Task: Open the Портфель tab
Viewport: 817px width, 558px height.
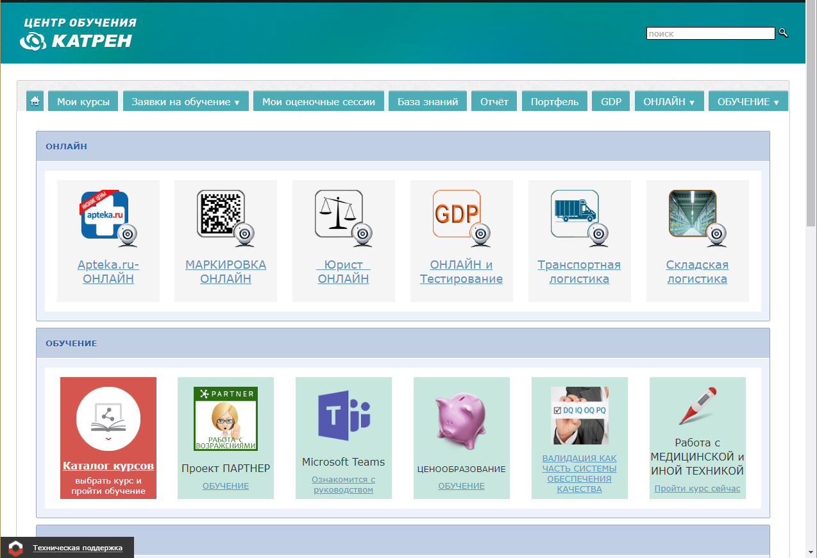Action: pos(555,101)
